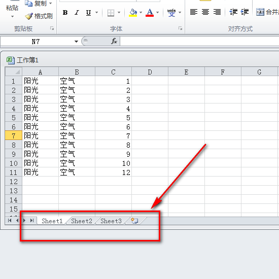The height and width of the screenshot is (279, 279).
Task: Toggle Bold formatting
Action: 65,13
